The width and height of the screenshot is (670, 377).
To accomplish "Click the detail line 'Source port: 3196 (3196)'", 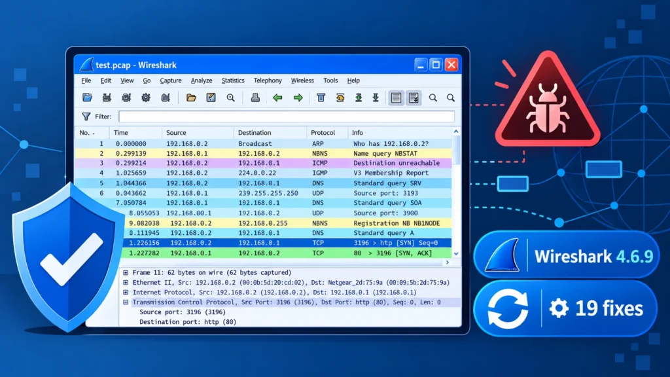I will (183, 312).
